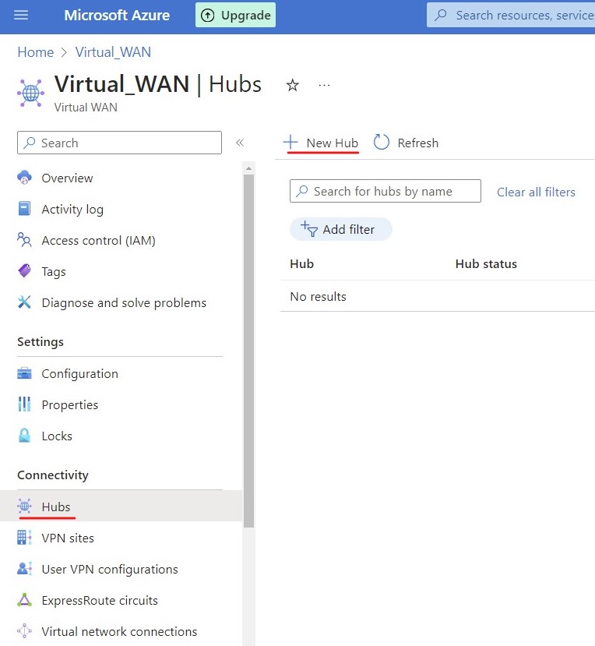Click the User VPN configurations icon
The width and height of the screenshot is (595, 646).
coord(24,569)
